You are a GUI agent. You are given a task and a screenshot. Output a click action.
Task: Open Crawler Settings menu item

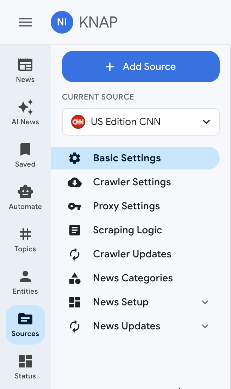132,182
